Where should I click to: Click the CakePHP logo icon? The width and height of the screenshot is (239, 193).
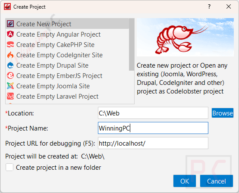click(x=10, y=45)
